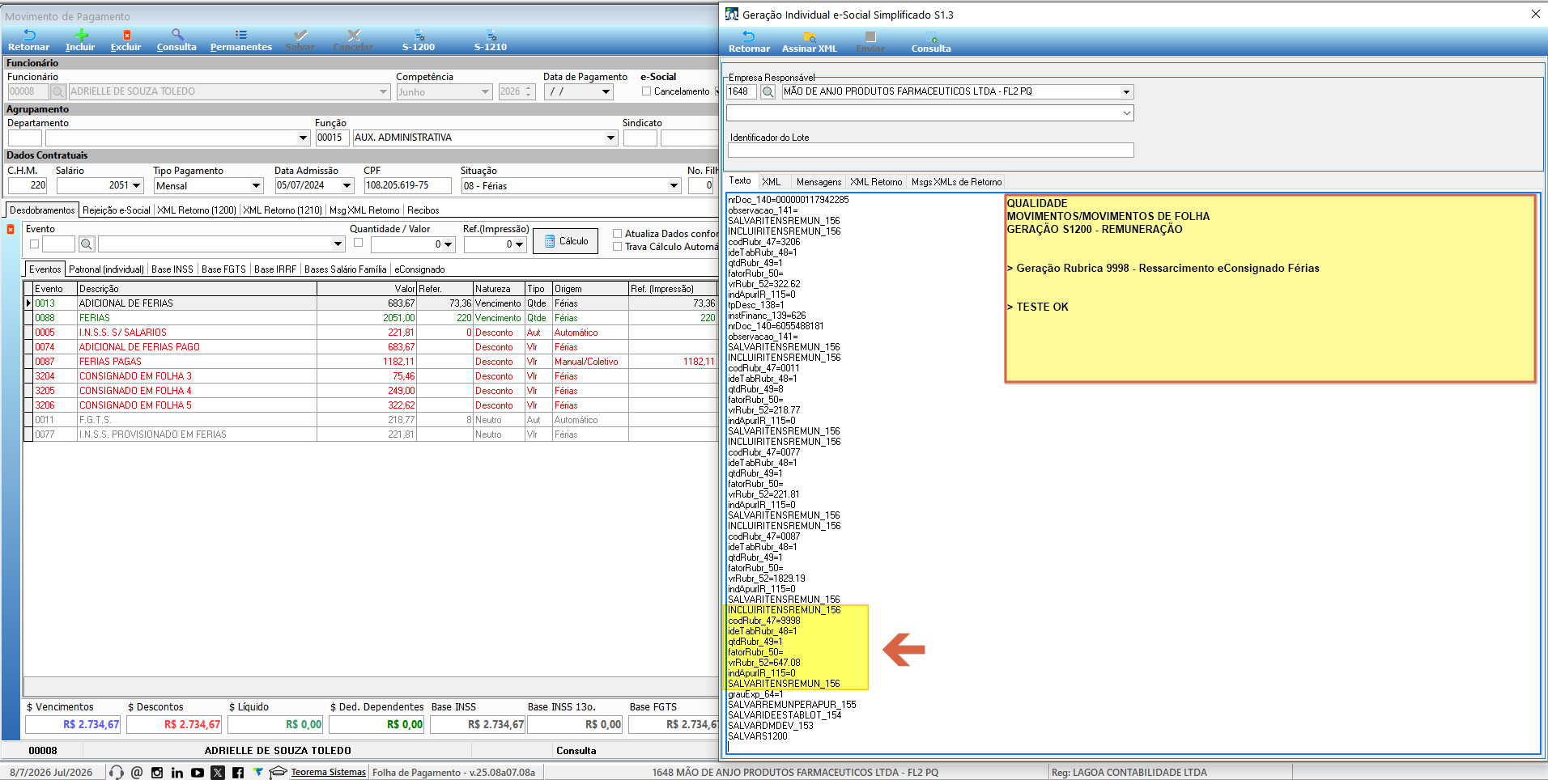Viewport: 1548px width, 780px height.
Task: Click the Assinar XML icon
Action: [x=810, y=36]
